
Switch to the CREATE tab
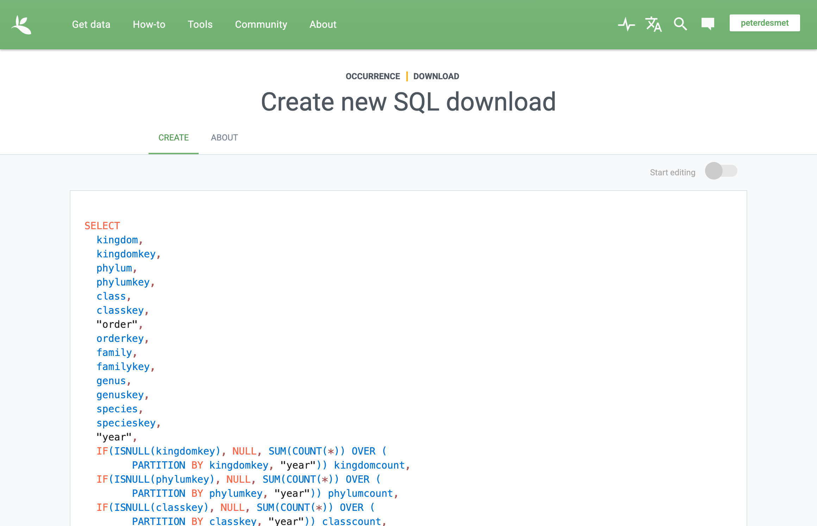pos(174,138)
